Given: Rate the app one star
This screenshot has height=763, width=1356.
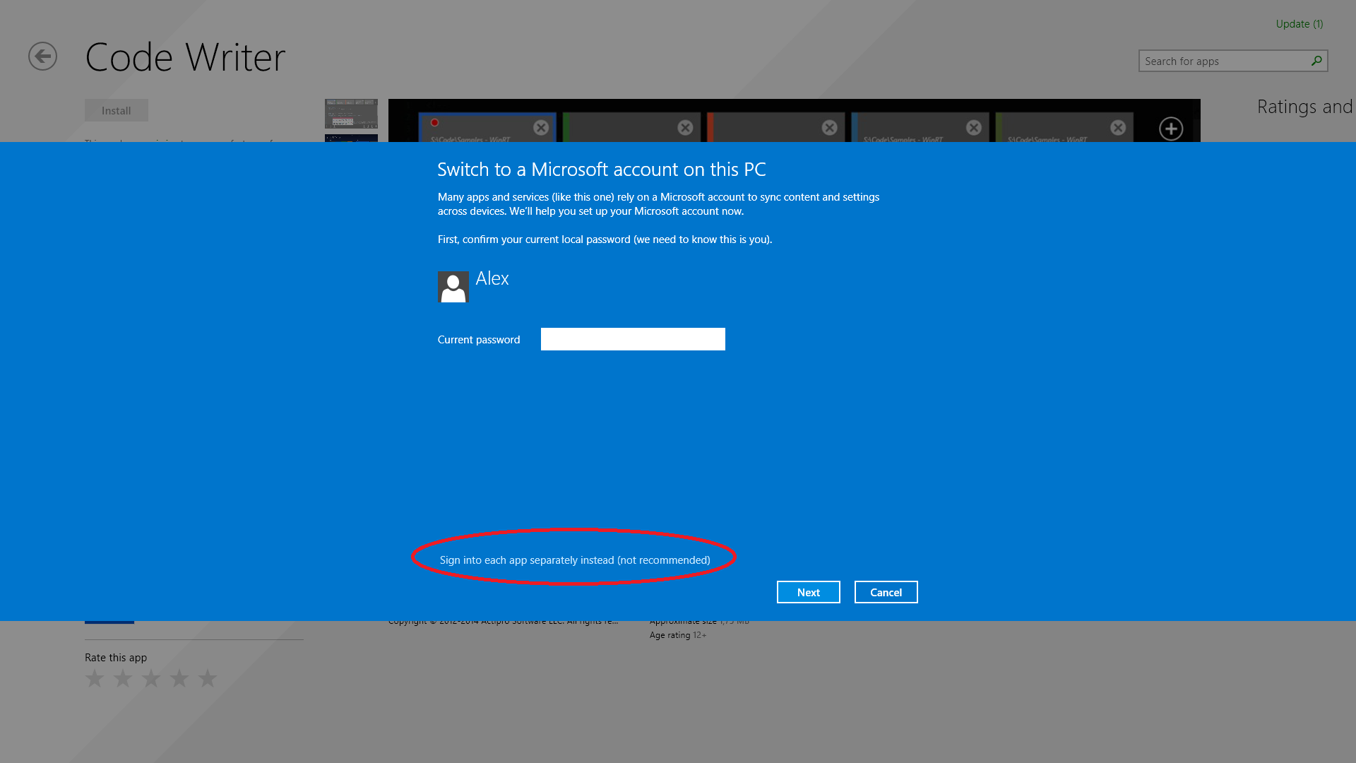Looking at the screenshot, I should [x=95, y=679].
